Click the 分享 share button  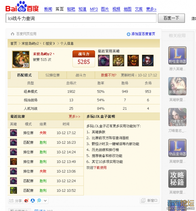click(x=16, y=201)
